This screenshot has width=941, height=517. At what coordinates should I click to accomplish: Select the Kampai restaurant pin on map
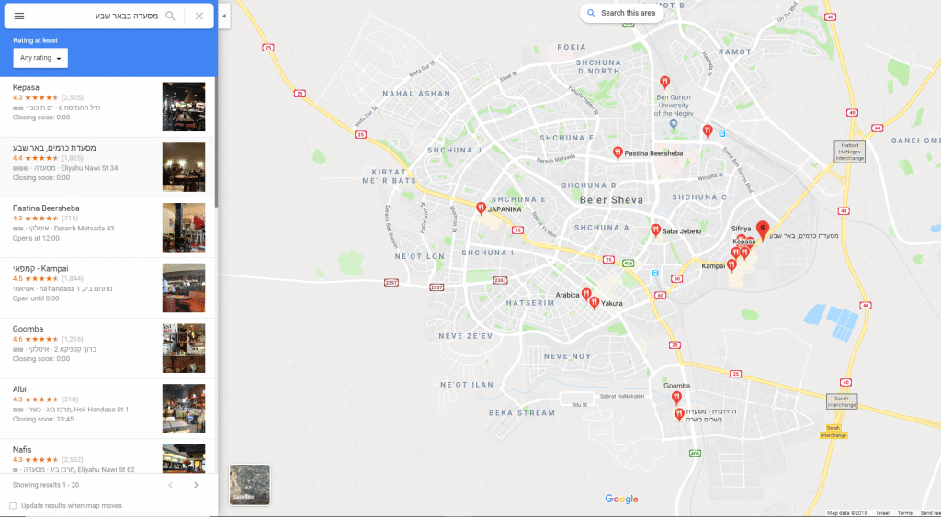click(731, 265)
